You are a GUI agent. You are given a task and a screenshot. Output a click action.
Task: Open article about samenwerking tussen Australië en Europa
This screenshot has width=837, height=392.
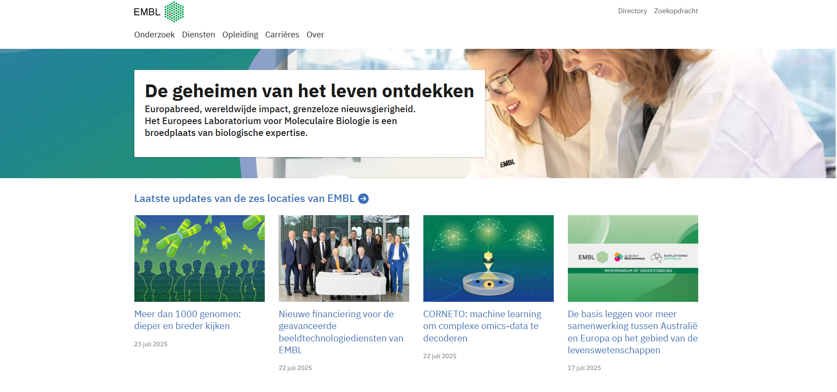(x=633, y=332)
